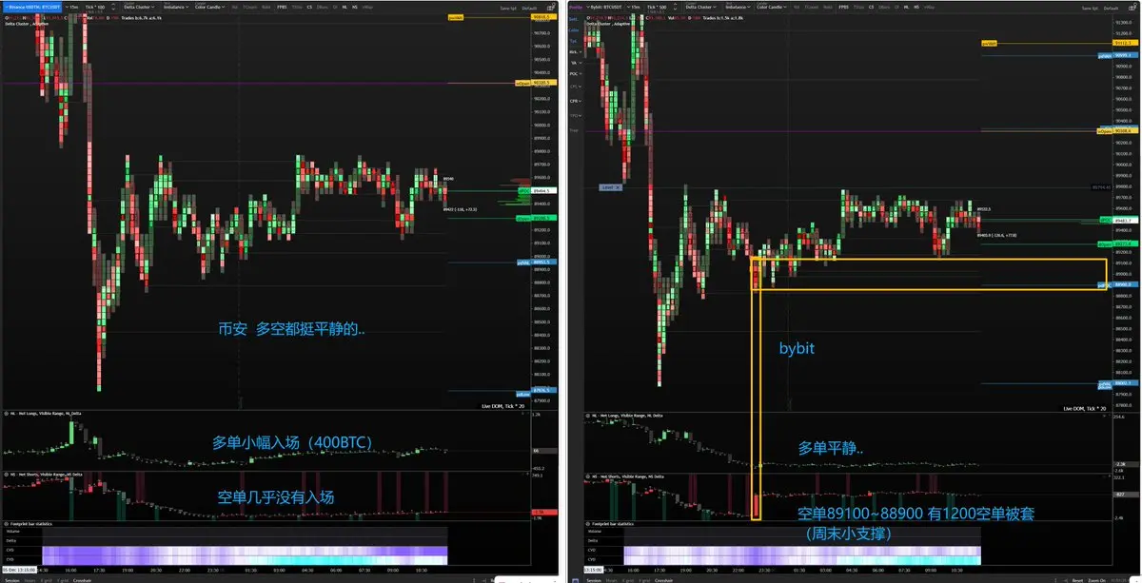Click the 13:15:00 time label on Binance axis
This screenshot has height=583, width=1142.
tap(20, 570)
